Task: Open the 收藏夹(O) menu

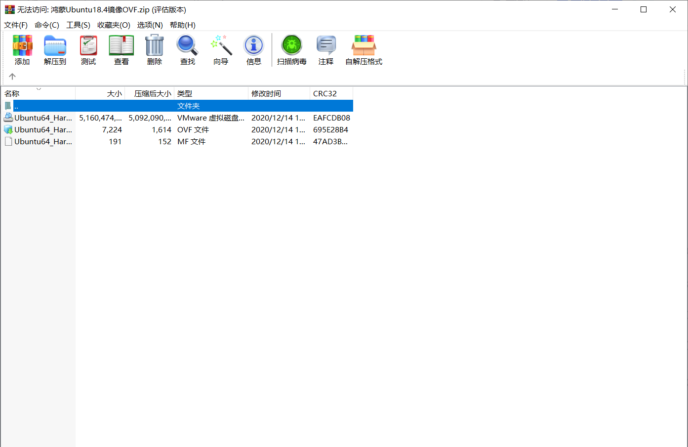Action: 114,25
